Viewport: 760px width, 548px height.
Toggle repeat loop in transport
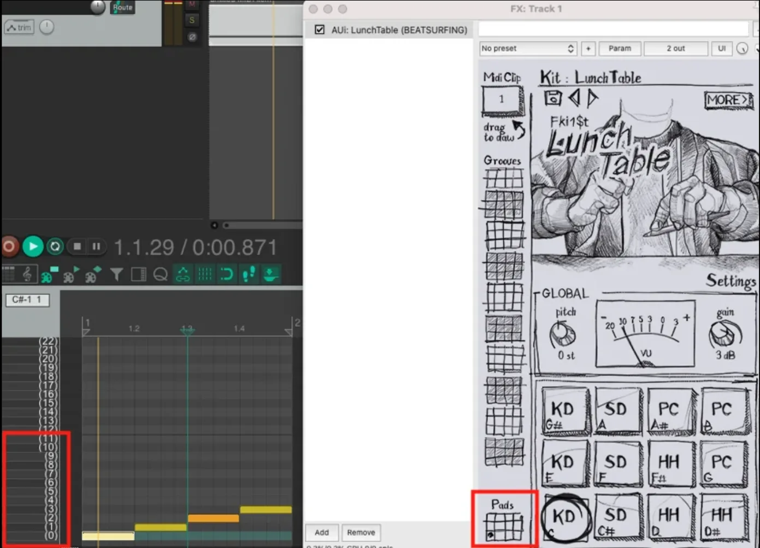[x=55, y=247]
